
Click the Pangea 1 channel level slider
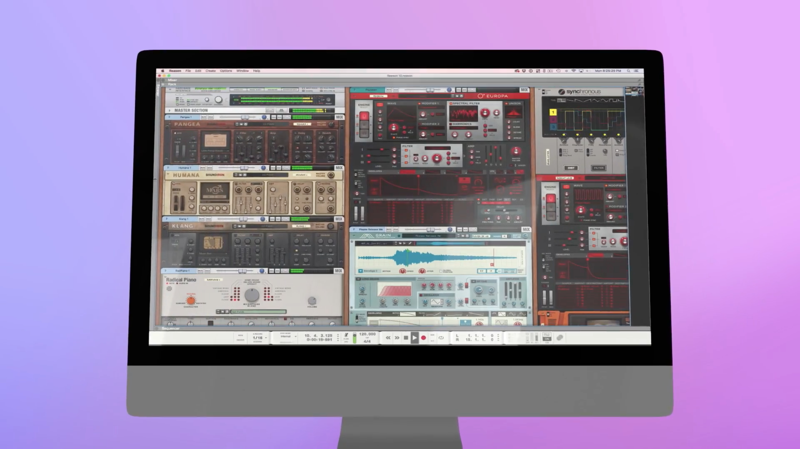(245, 117)
